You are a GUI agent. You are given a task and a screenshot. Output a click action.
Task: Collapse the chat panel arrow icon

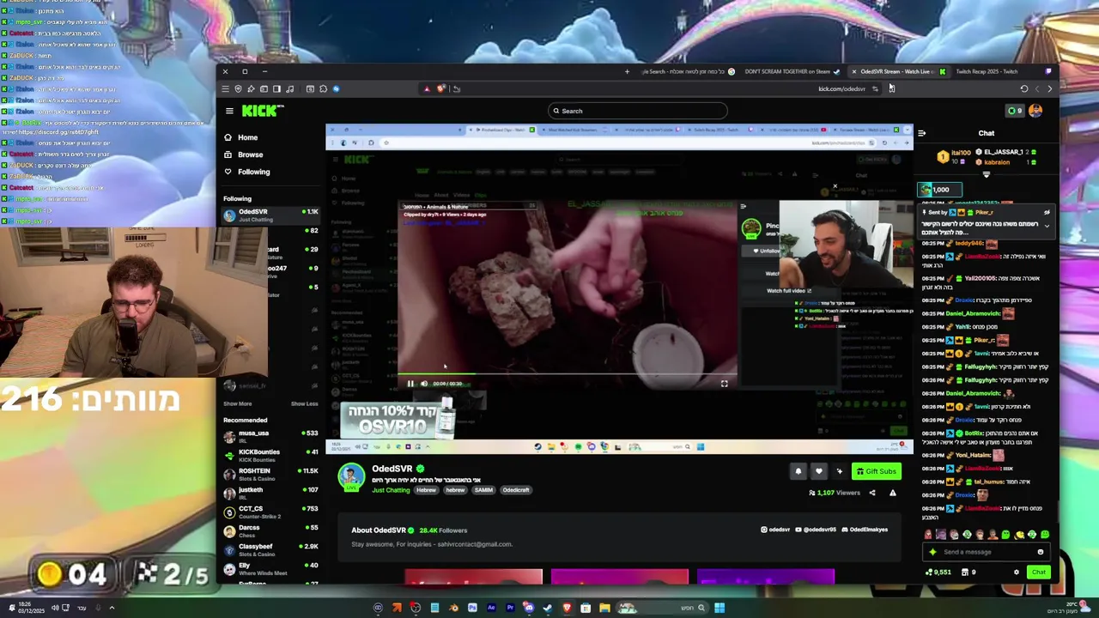[x=921, y=133]
